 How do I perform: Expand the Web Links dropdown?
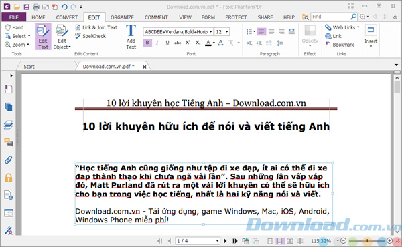pyautogui.click(x=358, y=27)
